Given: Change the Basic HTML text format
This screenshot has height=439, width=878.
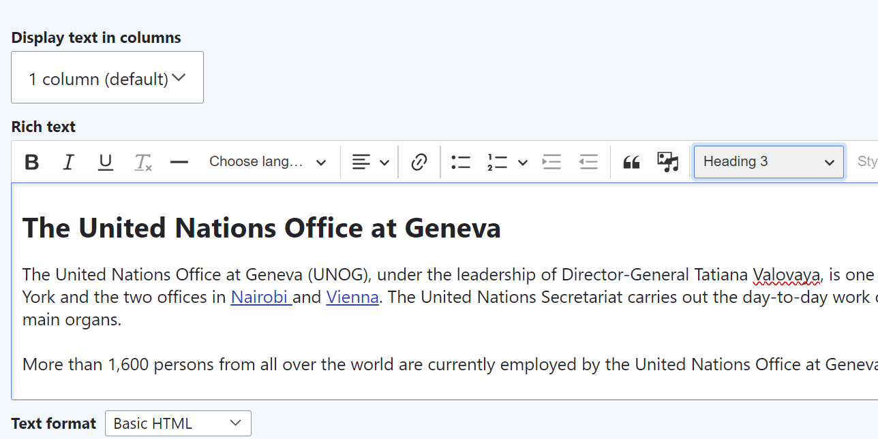Looking at the screenshot, I should click(178, 423).
